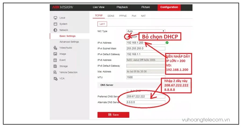Click the IPv4 Subnet Mask field
The height and width of the screenshot is (127, 242).
(x=146, y=48)
